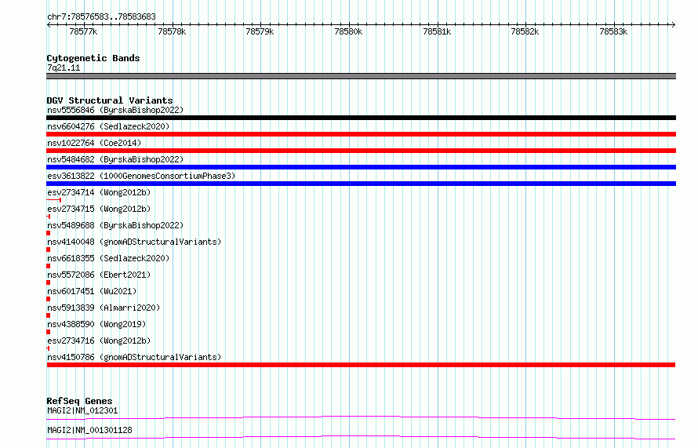The width and height of the screenshot is (698, 448).
Task: Click the esv3613822 (1000GenomesConsortiumPhase3) label
Action: (141, 176)
